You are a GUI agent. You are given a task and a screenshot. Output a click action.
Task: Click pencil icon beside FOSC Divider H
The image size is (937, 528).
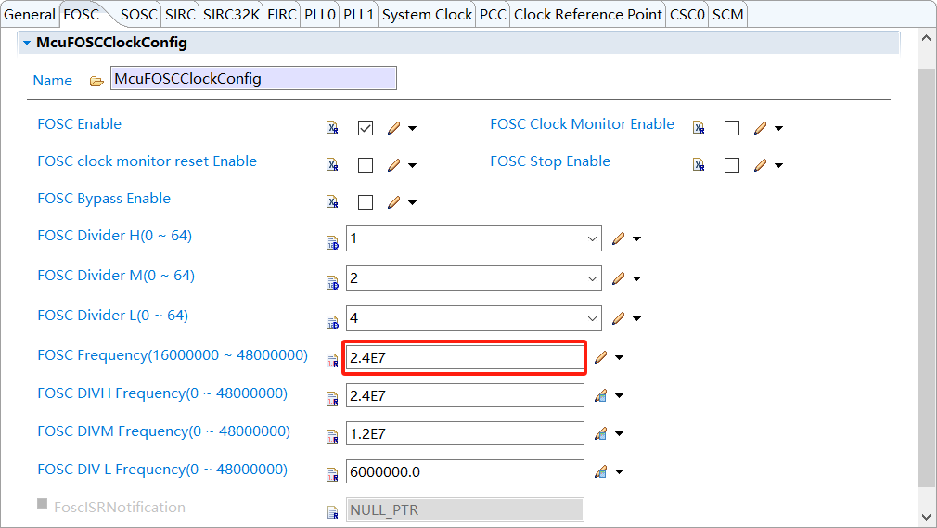point(619,238)
